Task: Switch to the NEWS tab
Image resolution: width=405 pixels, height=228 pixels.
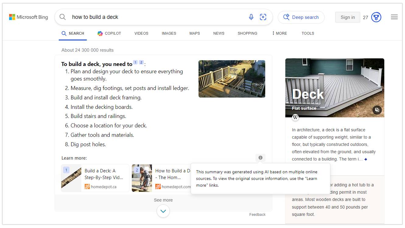Action: pos(219,33)
